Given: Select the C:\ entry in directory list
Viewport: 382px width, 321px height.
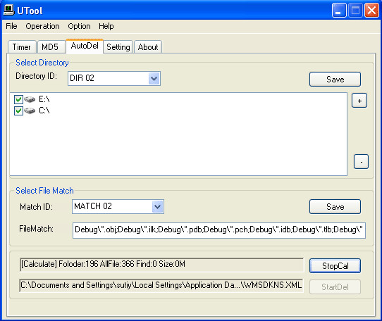Looking at the screenshot, I should tap(44, 111).
